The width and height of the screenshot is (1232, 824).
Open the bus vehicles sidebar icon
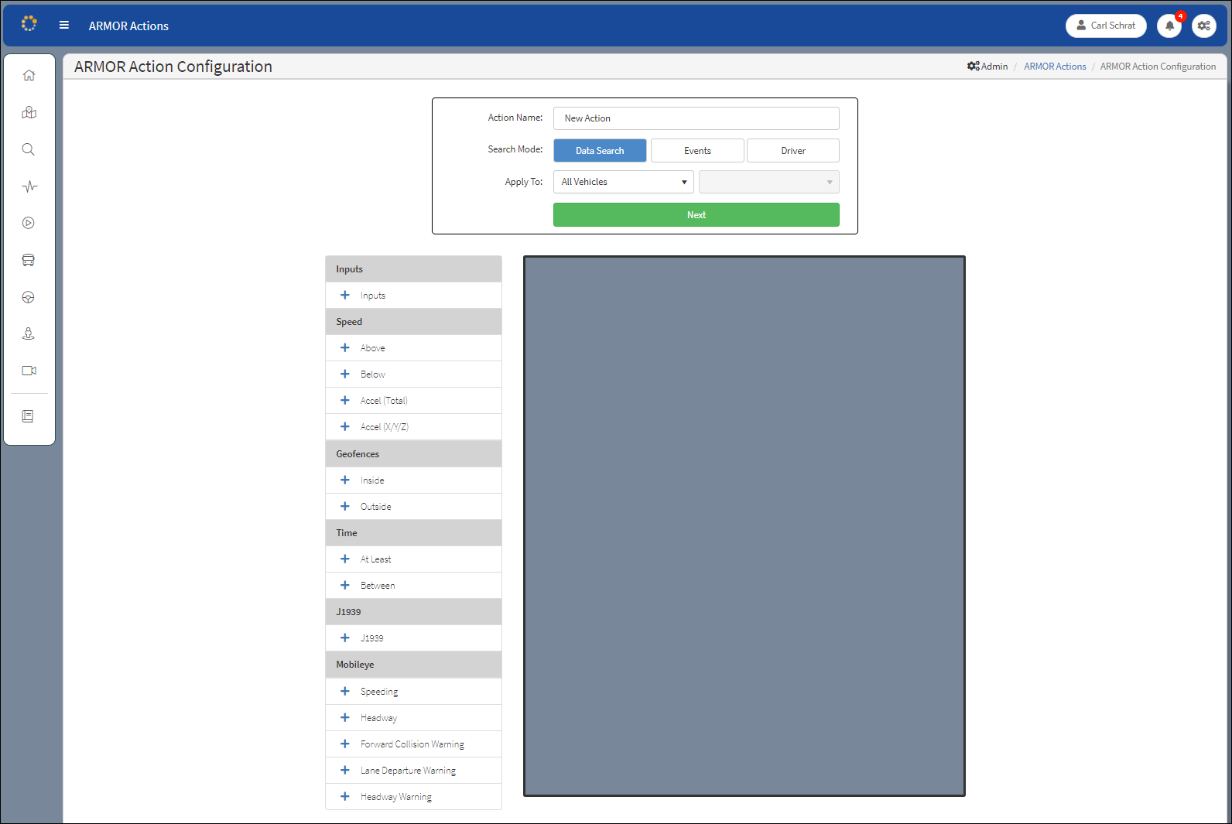click(x=29, y=260)
